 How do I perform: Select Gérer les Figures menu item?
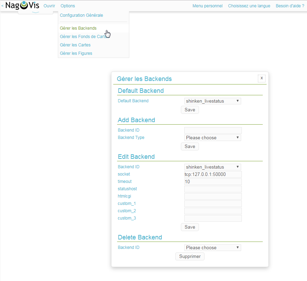(76, 53)
